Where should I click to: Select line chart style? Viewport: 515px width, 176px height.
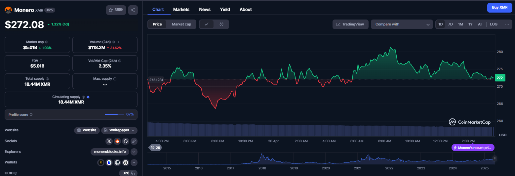(207, 24)
